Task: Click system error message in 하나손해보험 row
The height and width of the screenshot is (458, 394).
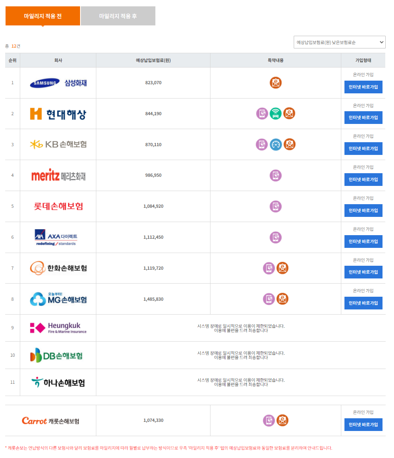Action: pos(241,383)
